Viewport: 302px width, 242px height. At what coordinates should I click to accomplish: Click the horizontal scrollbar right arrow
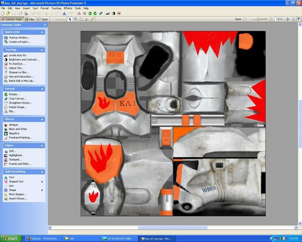(296, 228)
